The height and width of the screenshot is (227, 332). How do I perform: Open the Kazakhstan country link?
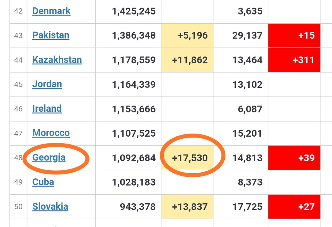(57, 60)
